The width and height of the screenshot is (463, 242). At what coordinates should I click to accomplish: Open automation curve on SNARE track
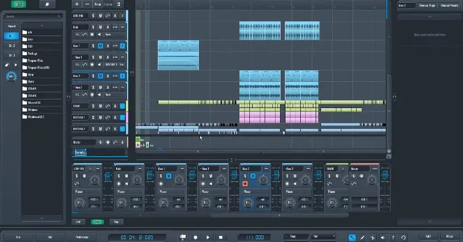click(108, 106)
